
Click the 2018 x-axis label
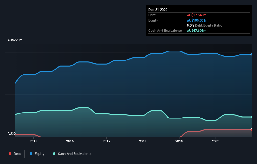tap(143, 141)
